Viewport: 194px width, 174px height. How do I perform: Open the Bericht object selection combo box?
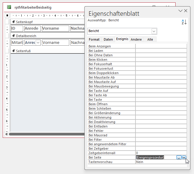click(x=154, y=31)
